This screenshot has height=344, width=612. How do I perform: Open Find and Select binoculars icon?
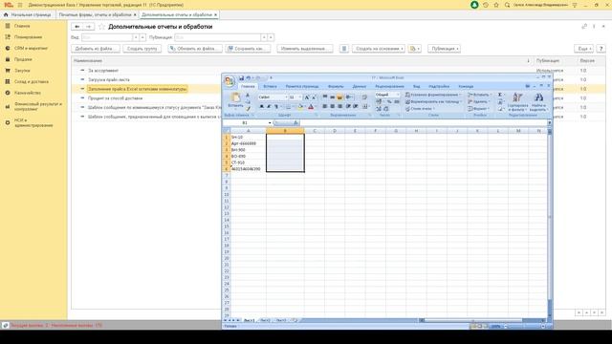(x=538, y=102)
